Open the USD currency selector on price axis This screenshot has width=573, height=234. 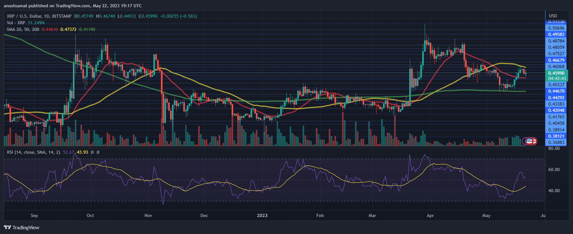click(x=553, y=16)
